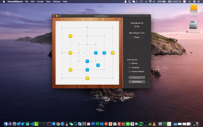Click the Siri icon in menu bar
The width and height of the screenshot is (203, 127).
[x=194, y=2]
